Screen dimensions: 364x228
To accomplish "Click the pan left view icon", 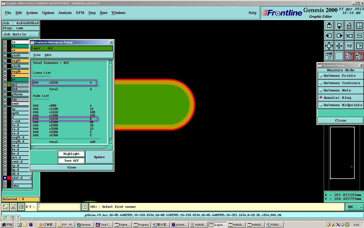I will pyautogui.click(x=329, y=36).
